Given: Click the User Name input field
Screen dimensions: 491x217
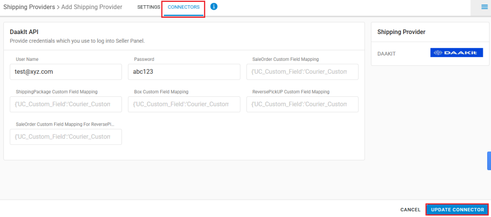Looking at the screenshot, I should pyautogui.click(x=66, y=72).
